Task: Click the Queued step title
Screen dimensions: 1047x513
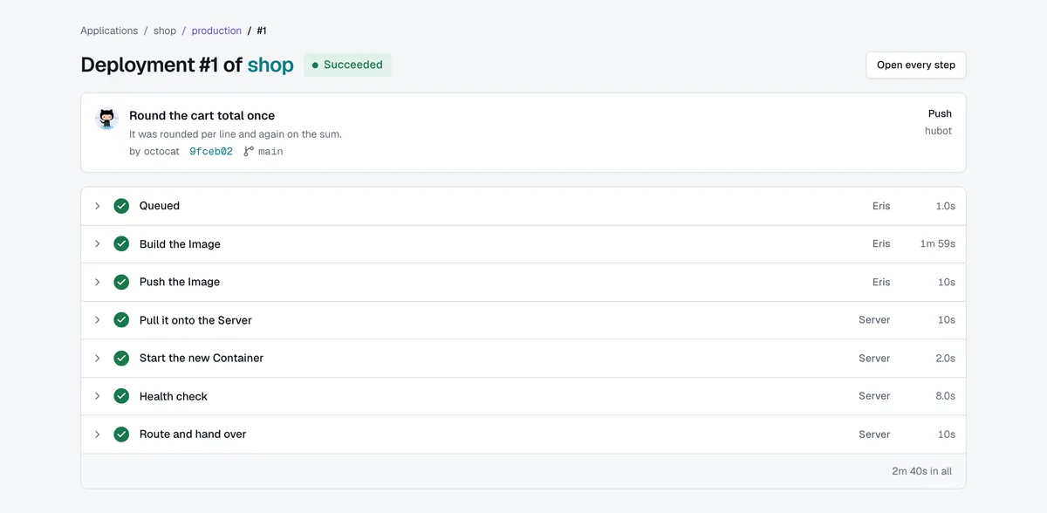Action: click(x=160, y=206)
